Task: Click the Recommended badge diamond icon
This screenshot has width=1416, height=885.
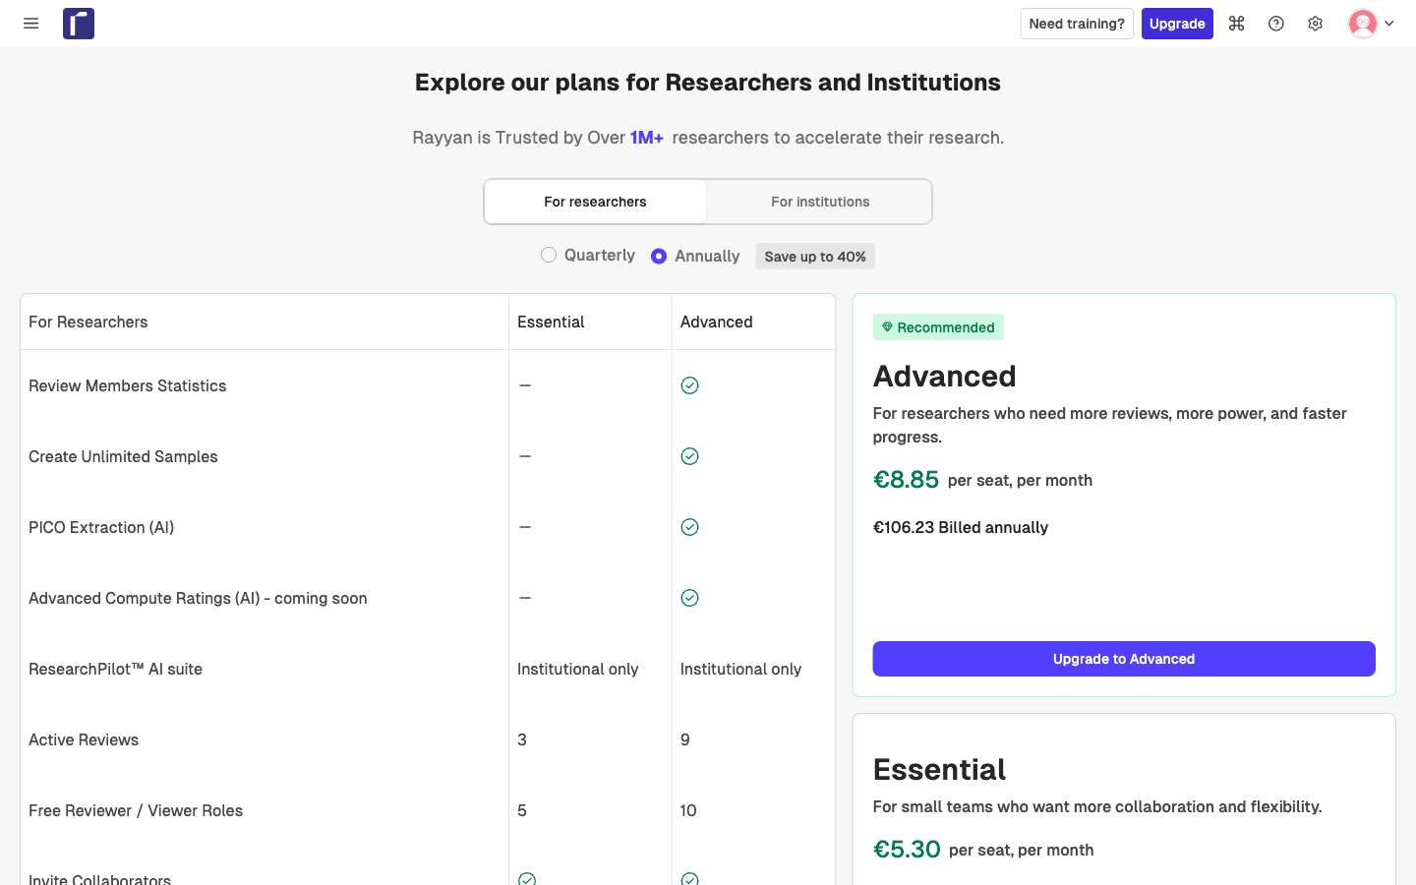Action: [x=887, y=327]
